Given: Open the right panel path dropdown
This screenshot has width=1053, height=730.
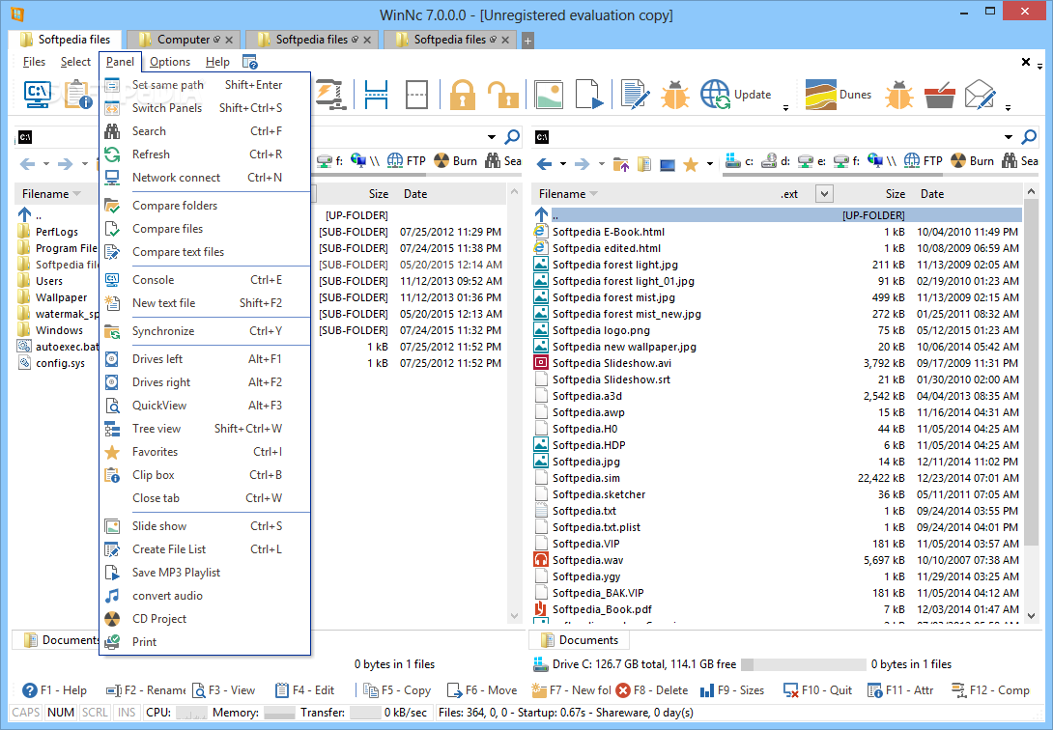Looking at the screenshot, I should pyautogui.click(x=1008, y=137).
